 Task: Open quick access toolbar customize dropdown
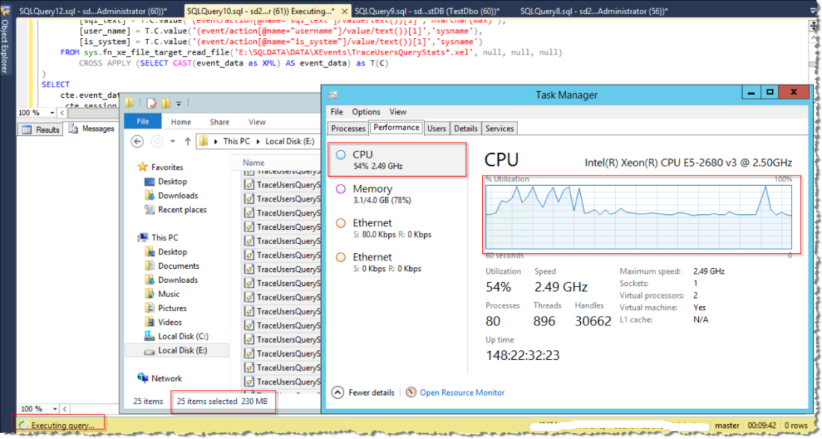coord(178,103)
